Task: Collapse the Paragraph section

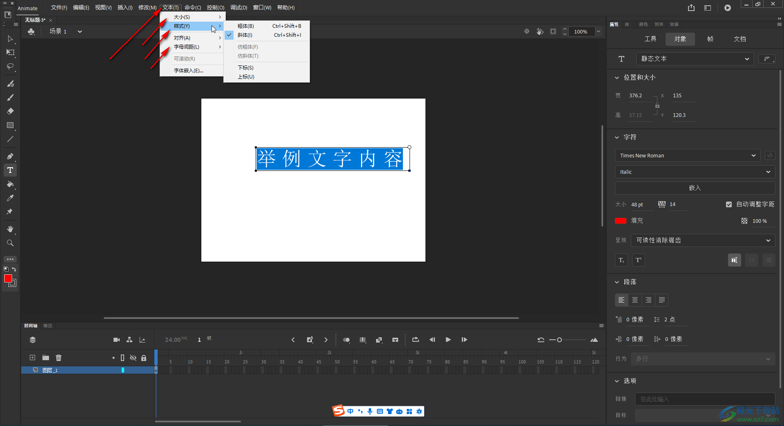Action: (617, 282)
